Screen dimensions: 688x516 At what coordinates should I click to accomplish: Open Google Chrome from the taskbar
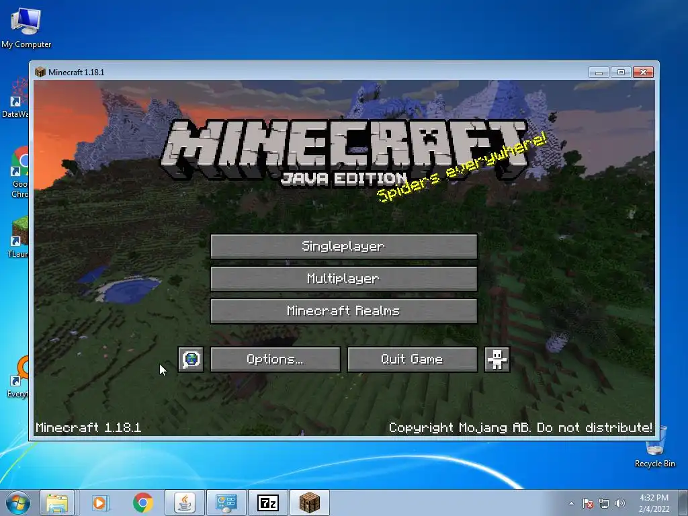pyautogui.click(x=142, y=503)
